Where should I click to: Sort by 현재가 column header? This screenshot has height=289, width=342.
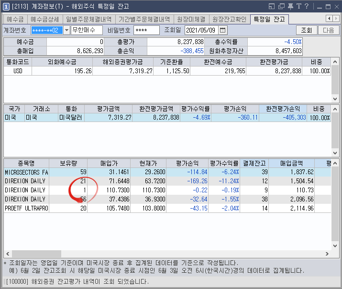(148, 163)
